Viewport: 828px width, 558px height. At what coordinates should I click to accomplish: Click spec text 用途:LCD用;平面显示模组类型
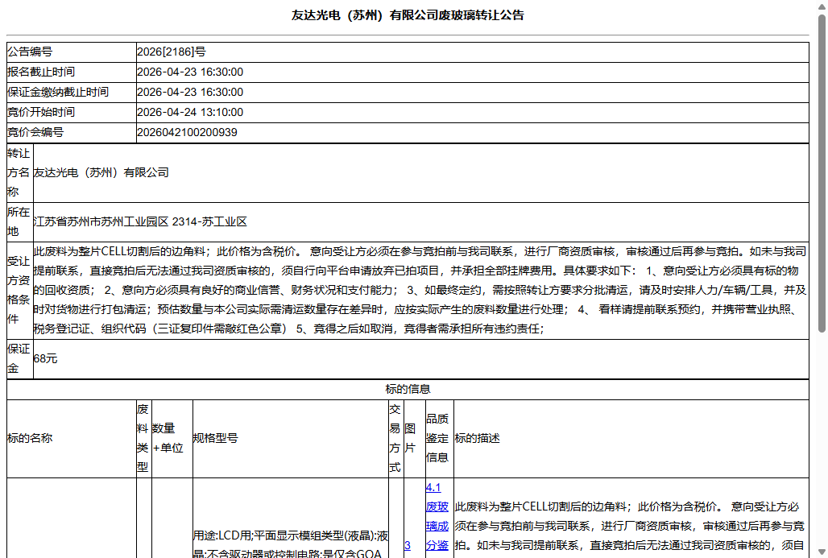click(x=291, y=544)
